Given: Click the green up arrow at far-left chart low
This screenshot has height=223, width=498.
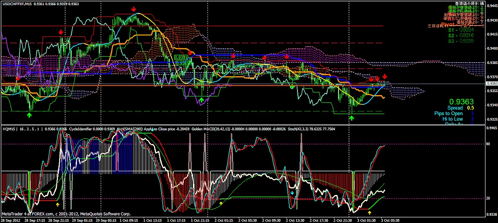Looking at the screenshot, I should pyautogui.click(x=29, y=115).
